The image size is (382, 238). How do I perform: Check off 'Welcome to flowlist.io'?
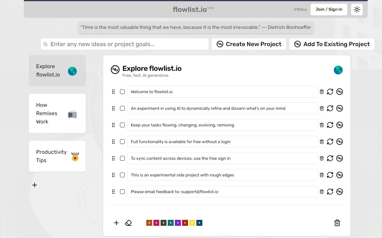122,92
